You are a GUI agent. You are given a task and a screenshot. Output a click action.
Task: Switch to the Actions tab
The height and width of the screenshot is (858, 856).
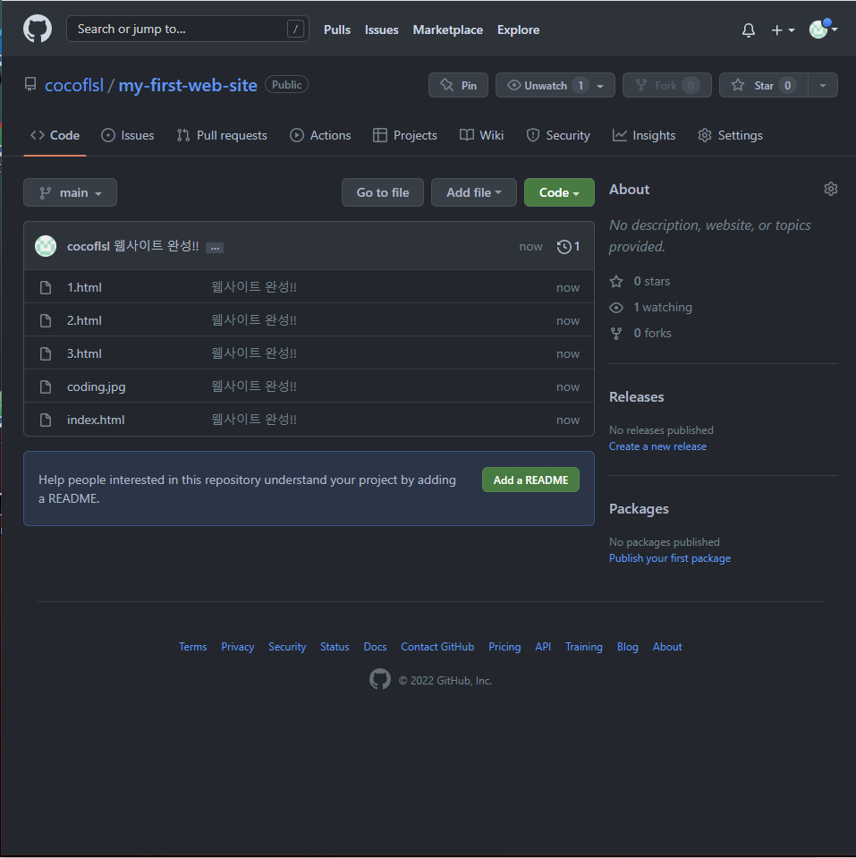point(320,135)
